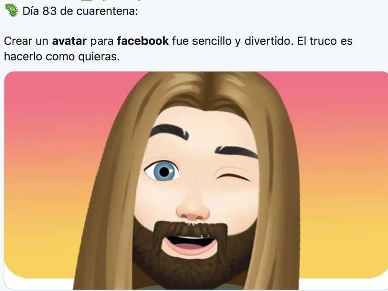The image size is (388, 291).
Task: Select the bold word 'facebook'
Action: 143,41
